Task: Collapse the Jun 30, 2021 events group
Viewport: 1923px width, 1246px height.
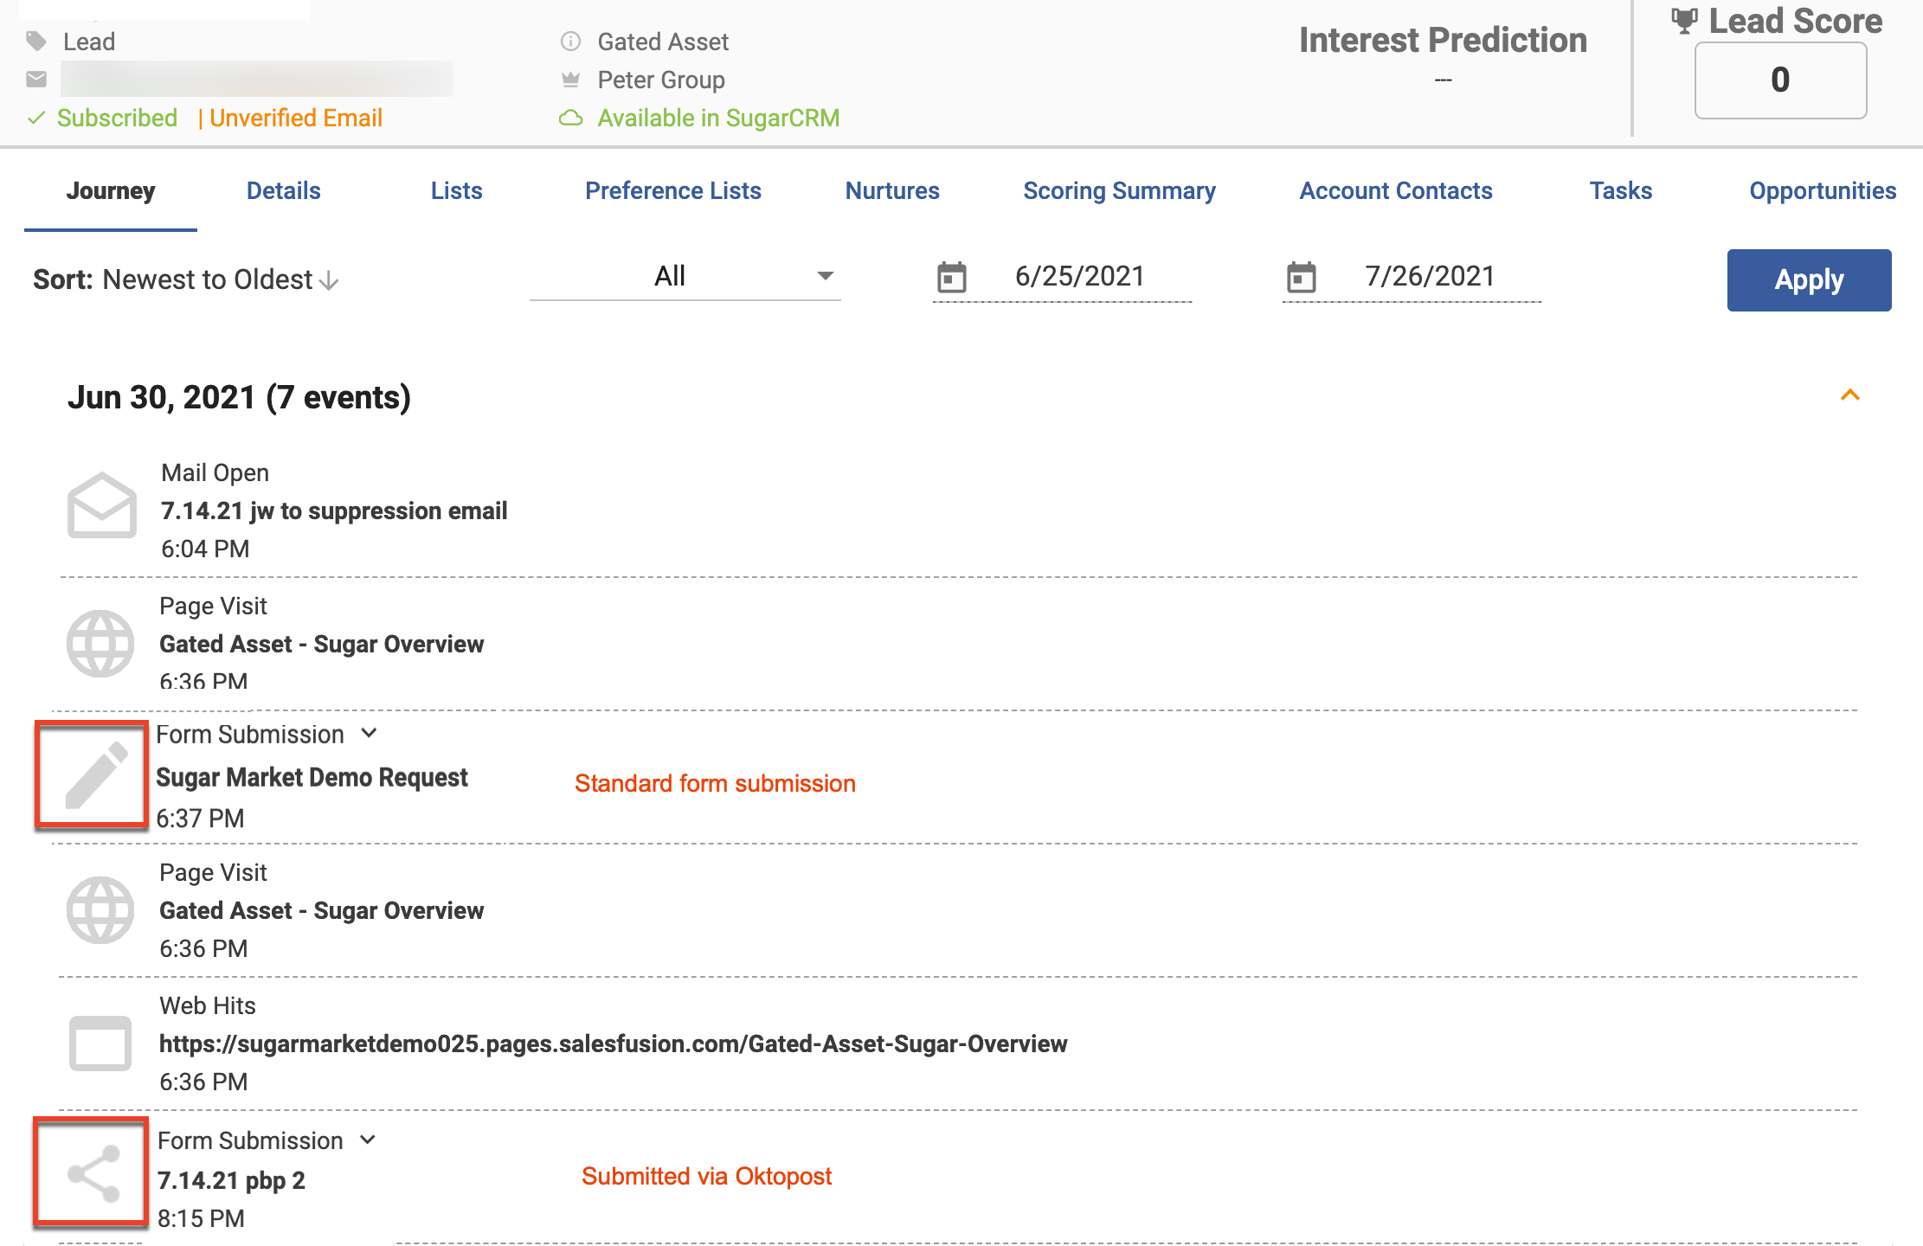Action: 1849,395
